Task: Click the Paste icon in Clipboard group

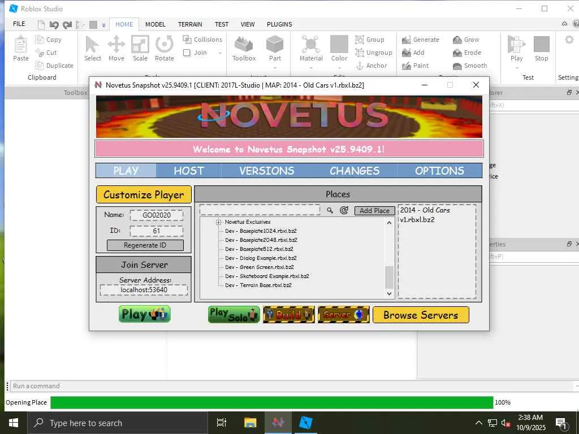Action: 21,45
